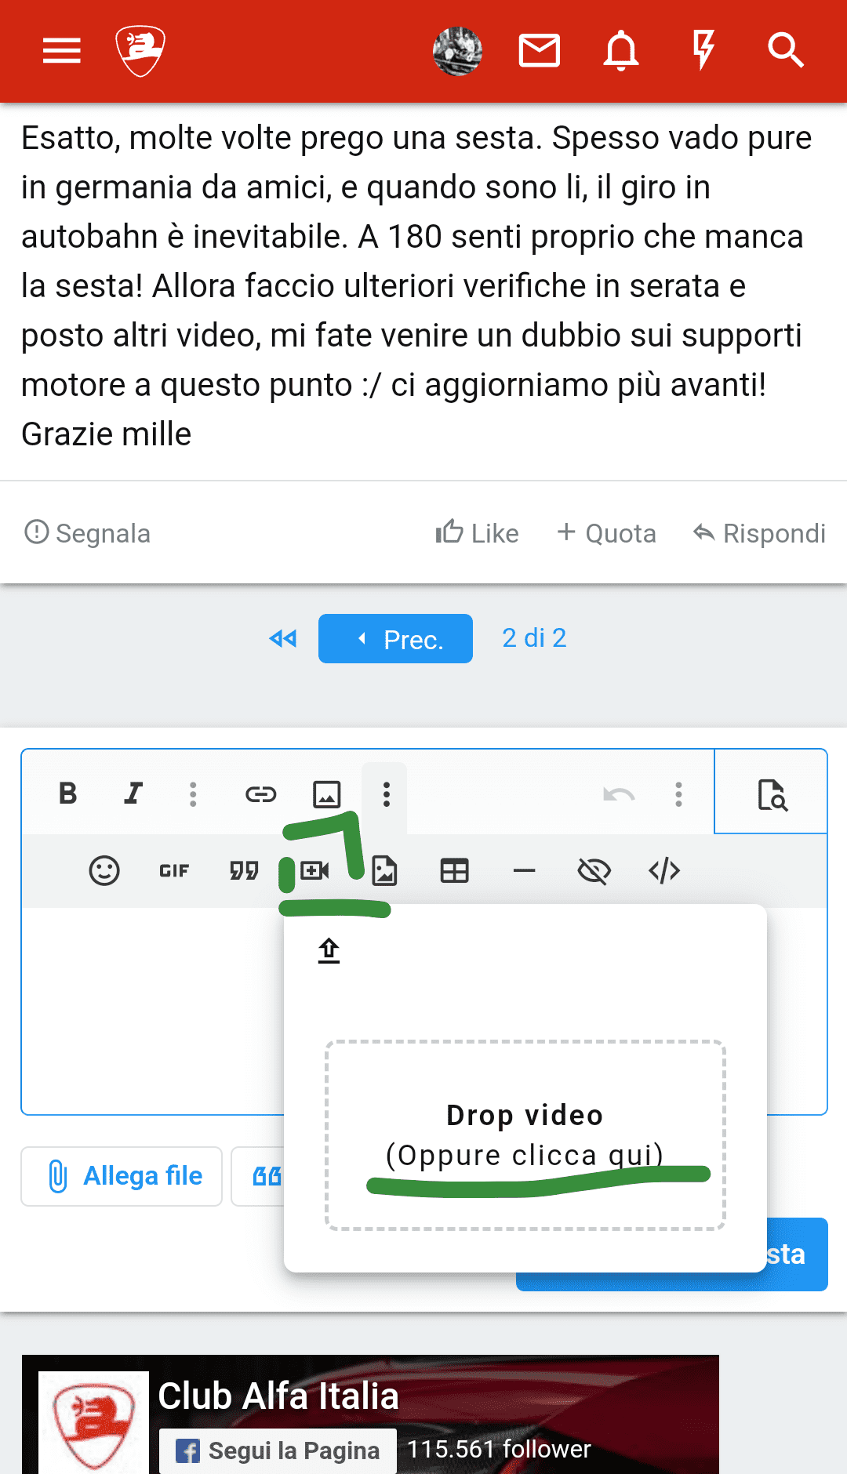Go to previous page with Prec. button
This screenshot has width=847, height=1474.
pos(395,639)
